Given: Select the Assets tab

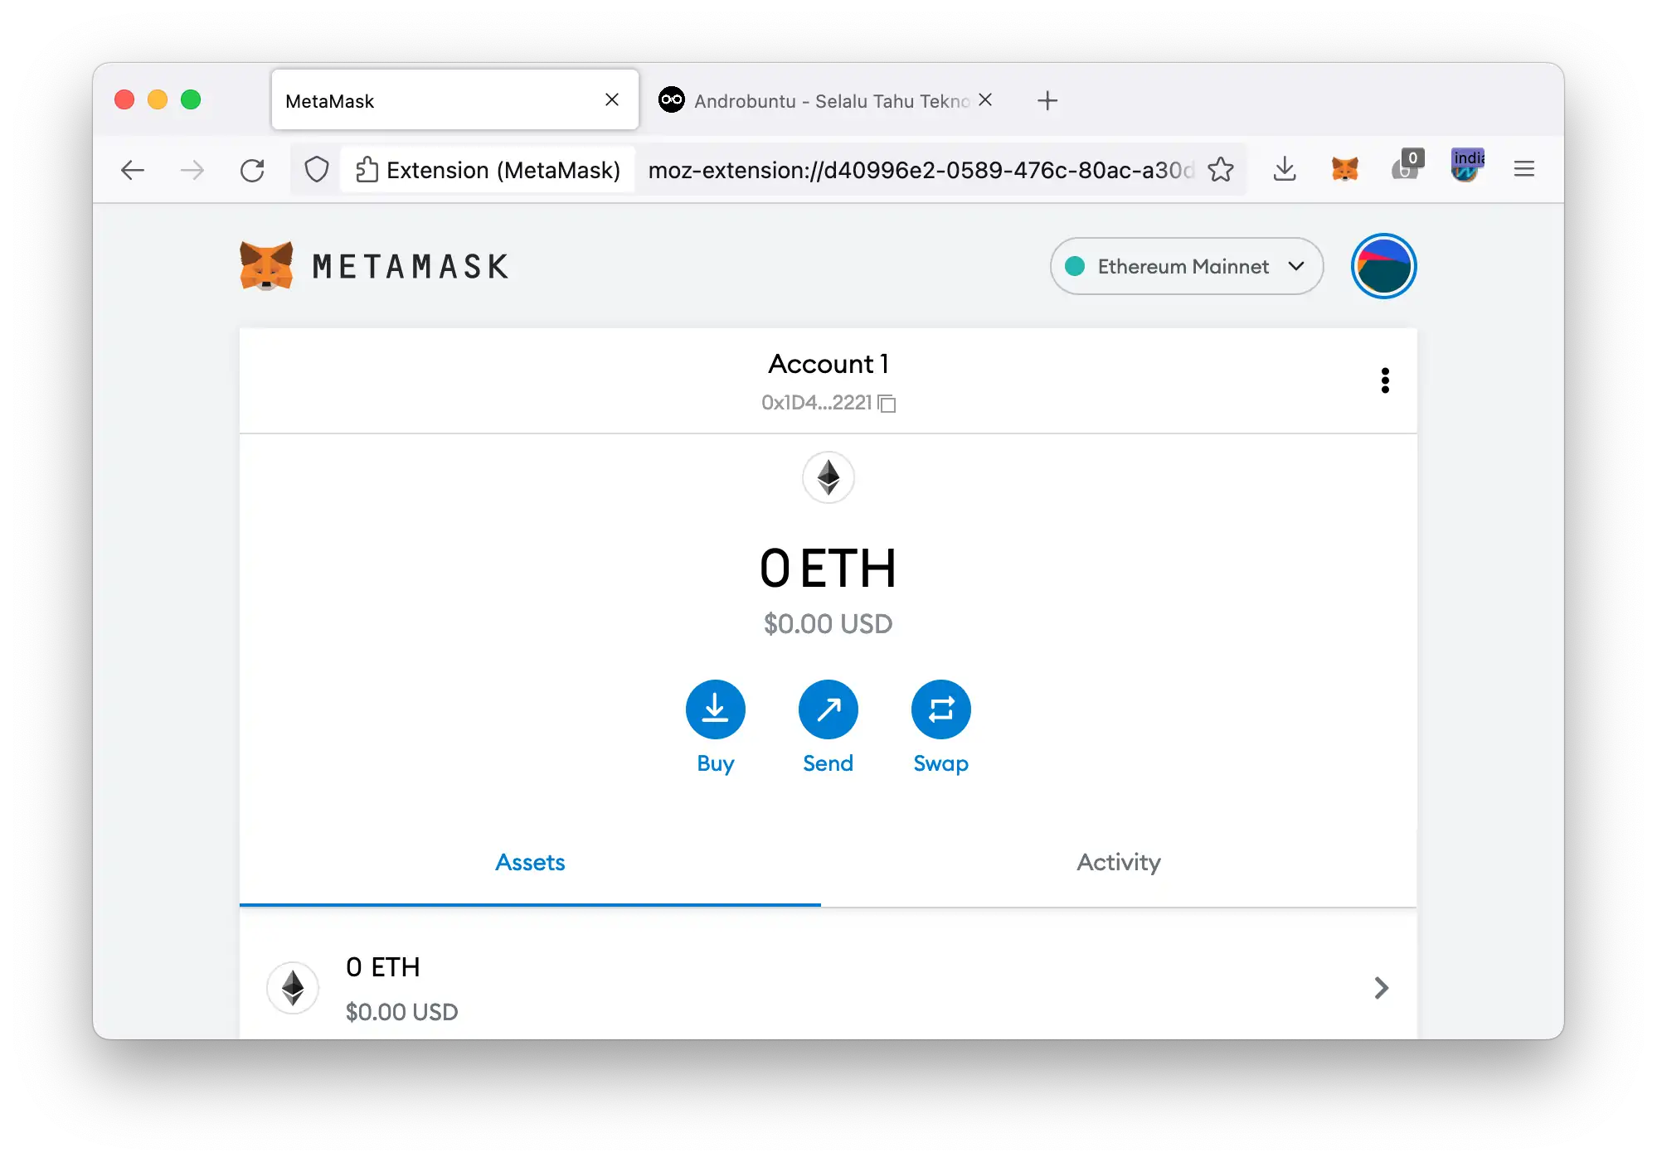Looking at the screenshot, I should [x=530, y=862].
